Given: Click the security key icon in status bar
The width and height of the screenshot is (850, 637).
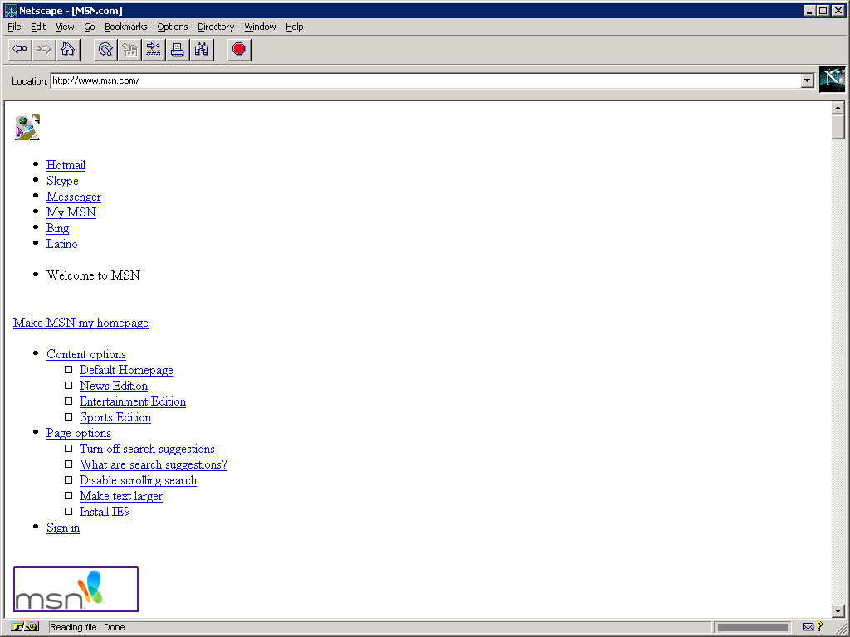Looking at the screenshot, I should click(x=25, y=627).
